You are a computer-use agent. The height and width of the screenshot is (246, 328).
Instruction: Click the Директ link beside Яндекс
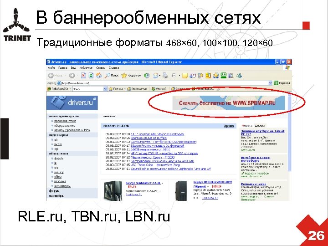point(260,126)
